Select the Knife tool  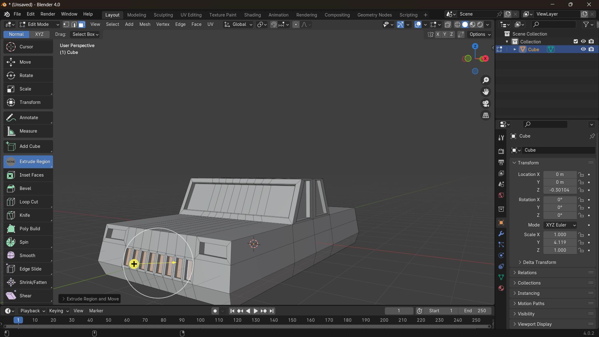click(x=28, y=215)
